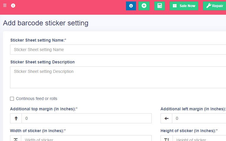Click the height icon before sticker height field
Viewport: 226px width, 141px height.
tap(166, 139)
